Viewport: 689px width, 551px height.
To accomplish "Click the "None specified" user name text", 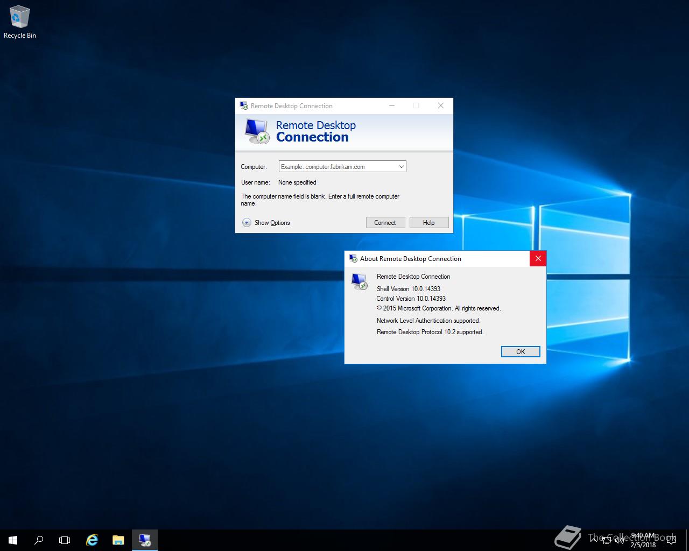I will click(297, 182).
